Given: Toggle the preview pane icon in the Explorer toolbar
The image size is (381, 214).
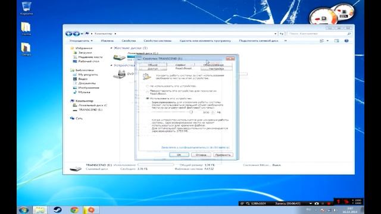Looking at the screenshot, I should point(336,41).
